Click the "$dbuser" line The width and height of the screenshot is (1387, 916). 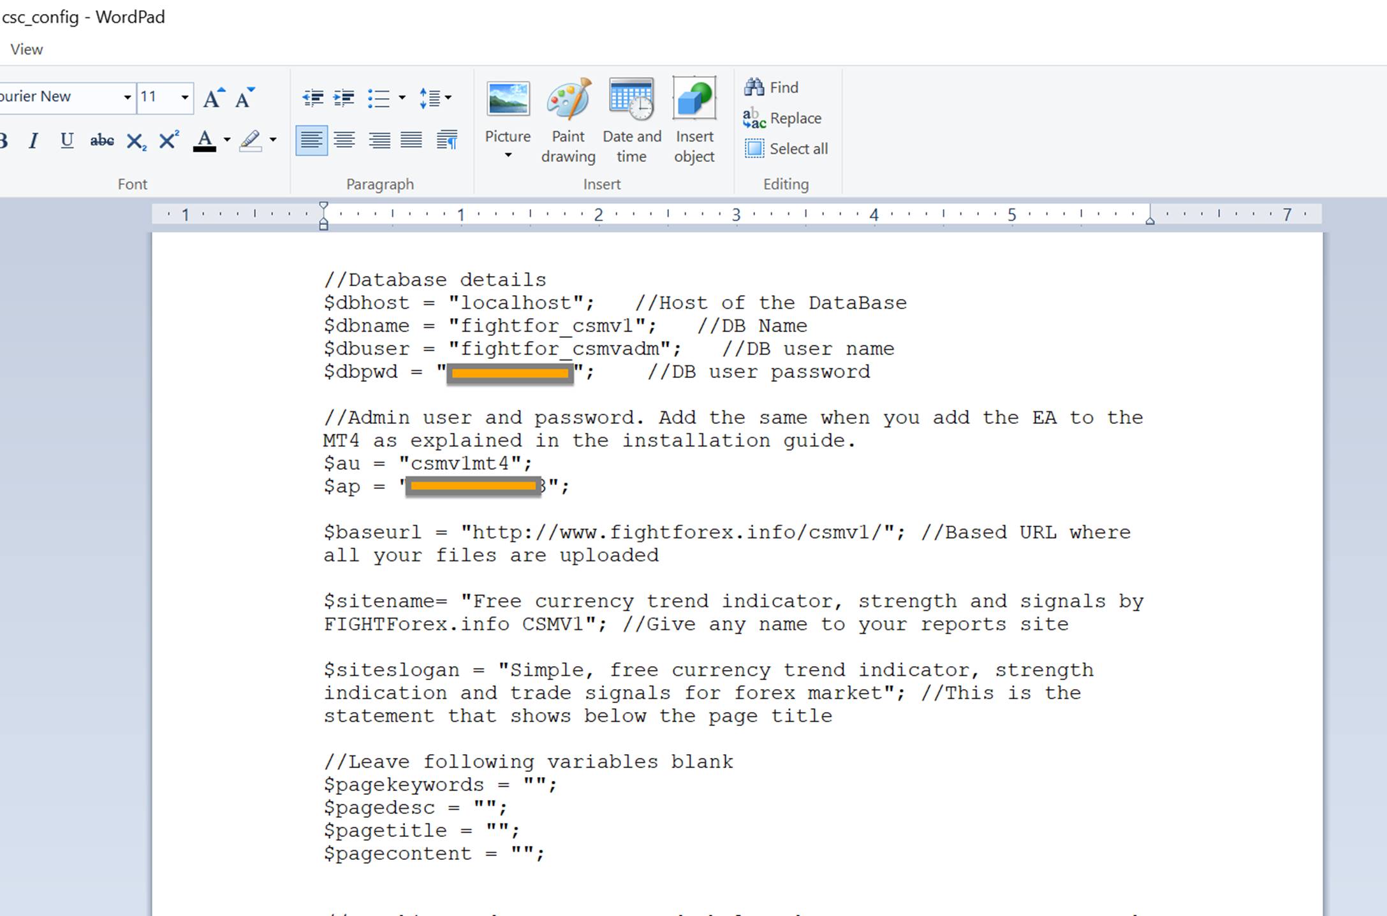(608, 349)
